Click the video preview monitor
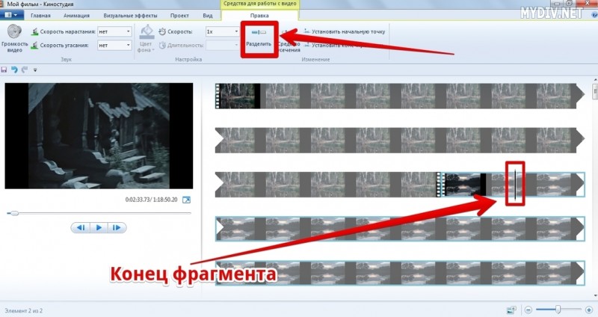Viewport: 598px width, 317px height. 99,136
